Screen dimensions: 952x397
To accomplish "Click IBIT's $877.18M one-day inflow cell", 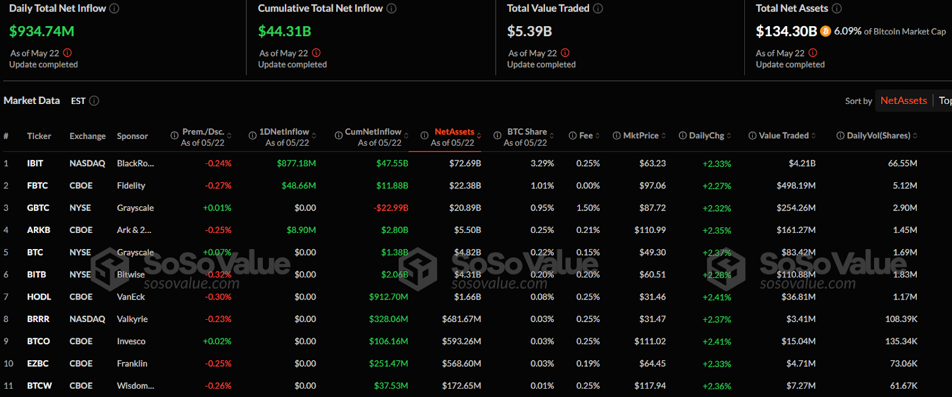I will click(x=296, y=163).
